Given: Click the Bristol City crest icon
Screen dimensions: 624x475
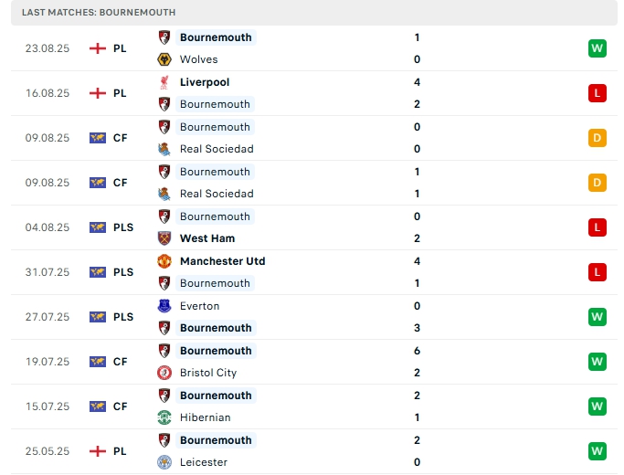Looking at the screenshot, I should [x=165, y=373].
